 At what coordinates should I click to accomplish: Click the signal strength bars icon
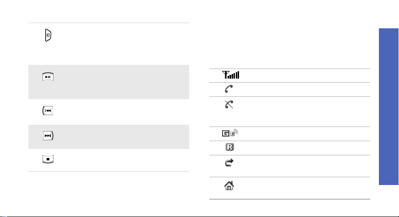pos(230,75)
